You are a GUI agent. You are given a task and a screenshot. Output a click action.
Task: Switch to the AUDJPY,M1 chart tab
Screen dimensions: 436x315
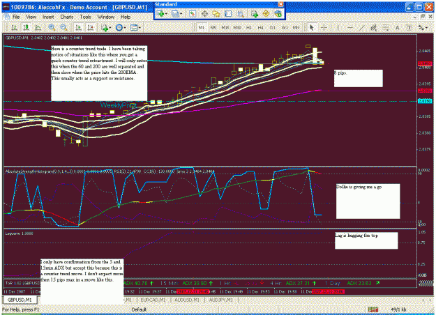[220, 300]
